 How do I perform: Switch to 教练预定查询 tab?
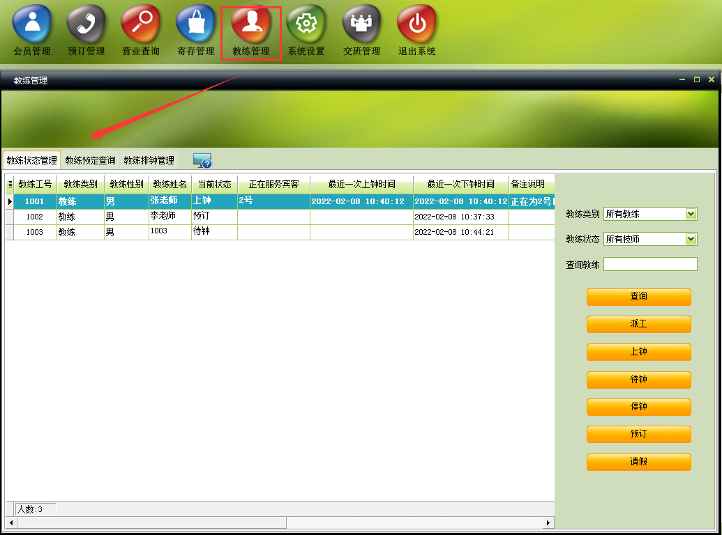click(x=90, y=160)
